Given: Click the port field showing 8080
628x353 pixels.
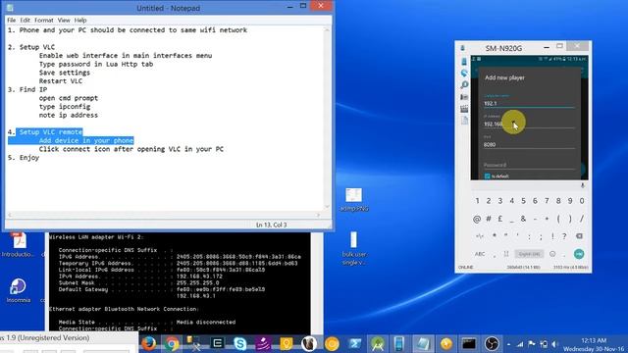Looking at the screenshot, I should coord(529,144).
